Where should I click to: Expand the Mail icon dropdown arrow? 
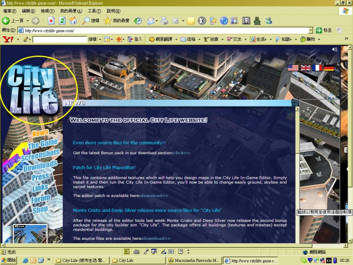157,21
